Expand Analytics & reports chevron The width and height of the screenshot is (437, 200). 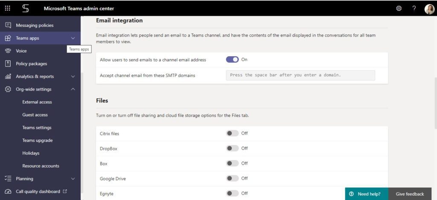coord(73,77)
